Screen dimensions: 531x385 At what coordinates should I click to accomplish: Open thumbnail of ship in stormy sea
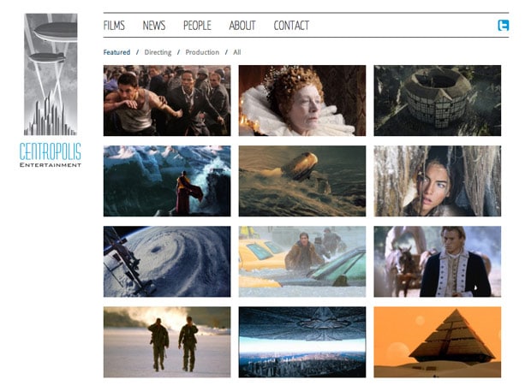point(302,181)
